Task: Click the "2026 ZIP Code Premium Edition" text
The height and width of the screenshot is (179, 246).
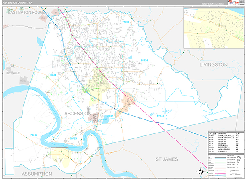Action: coord(213,4)
